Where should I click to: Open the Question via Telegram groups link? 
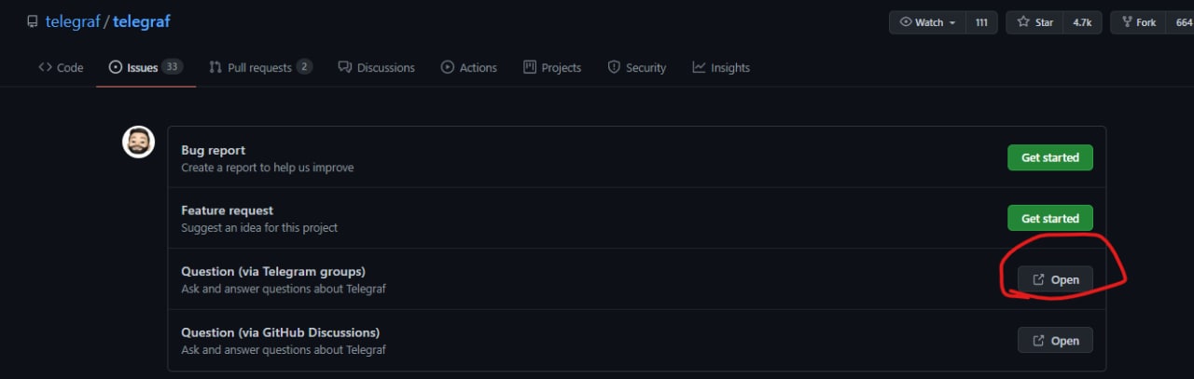pos(1055,279)
